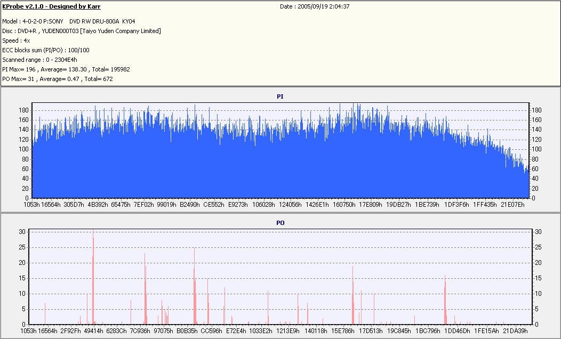This screenshot has height=339, width=561.
Task: Select the 1FF435h axis label
Action: click(485, 205)
